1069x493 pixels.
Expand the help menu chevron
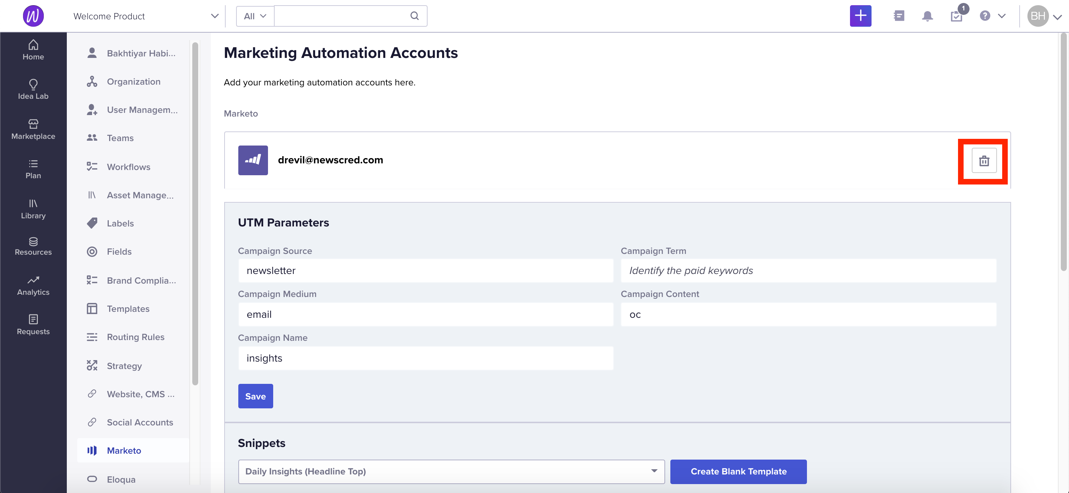tap(1002, 16)
